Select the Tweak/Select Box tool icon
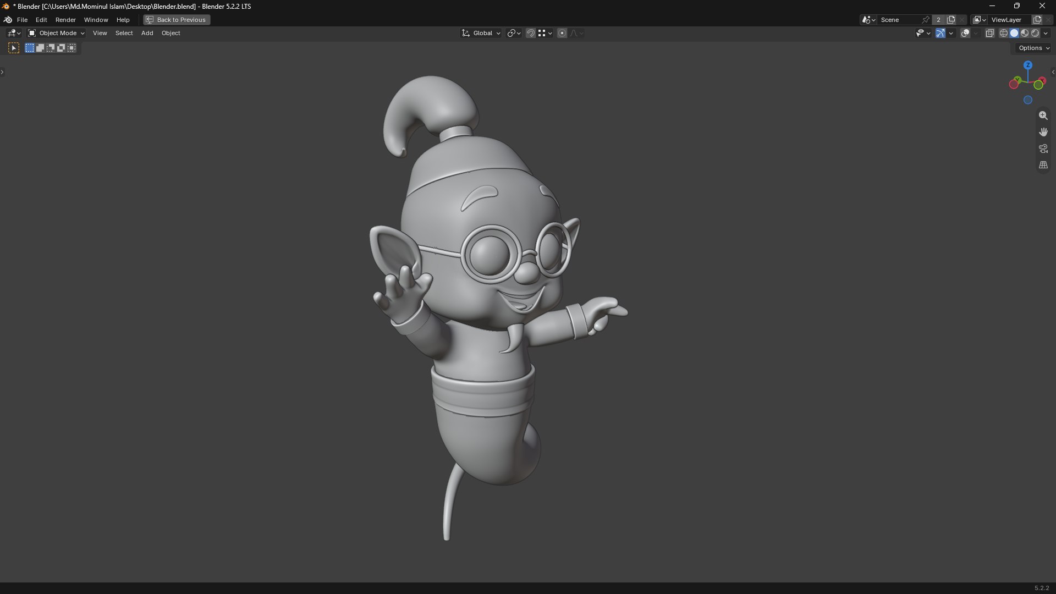 pos(14,48)
